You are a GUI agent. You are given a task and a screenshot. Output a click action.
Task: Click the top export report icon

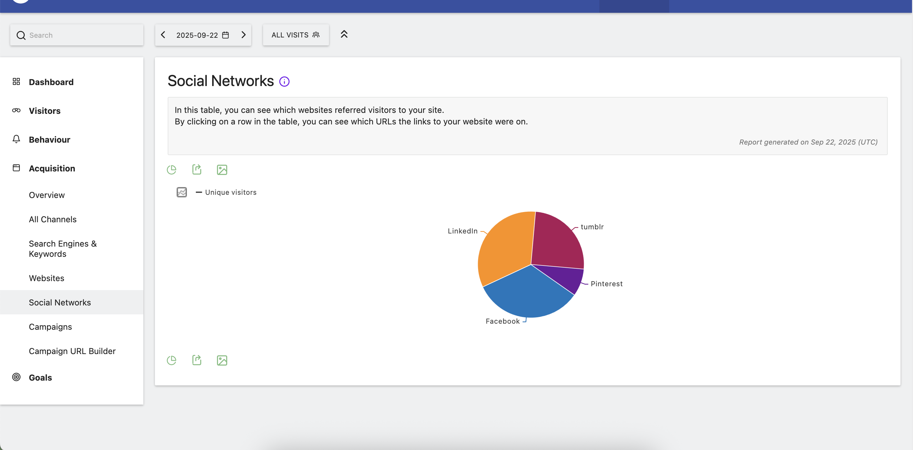click(197, 170)
